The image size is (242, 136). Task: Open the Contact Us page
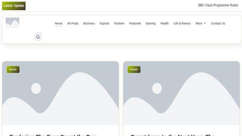click(218, 23)
